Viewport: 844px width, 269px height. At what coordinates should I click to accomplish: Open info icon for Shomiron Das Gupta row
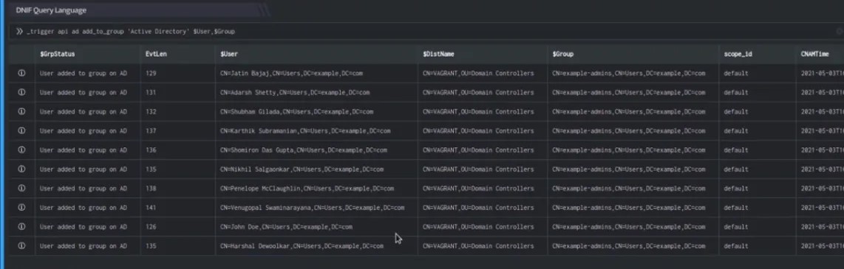(x=21, y=150)
